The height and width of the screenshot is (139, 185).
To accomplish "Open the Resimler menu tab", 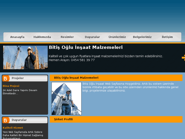I will pos(67,37).
